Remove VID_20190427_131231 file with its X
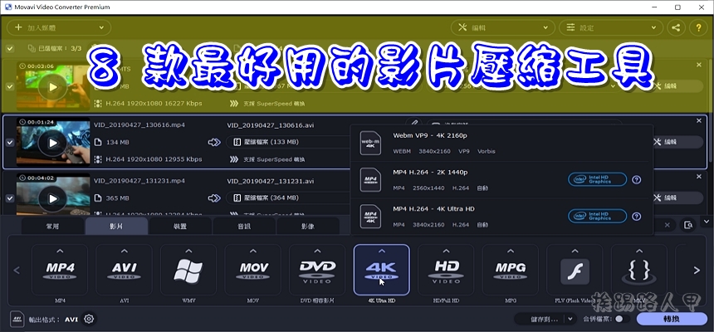The image size is (714, 332). tap(699, 176)
